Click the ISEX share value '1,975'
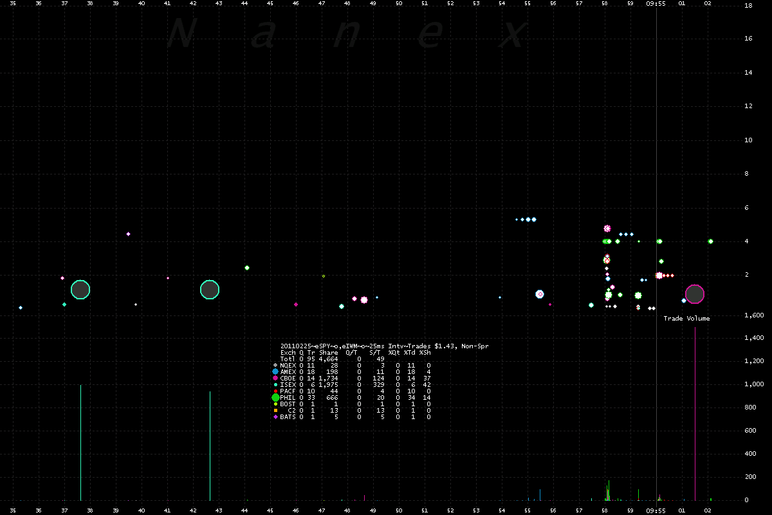This screenshot has height=515, width=772. (329, 384)
